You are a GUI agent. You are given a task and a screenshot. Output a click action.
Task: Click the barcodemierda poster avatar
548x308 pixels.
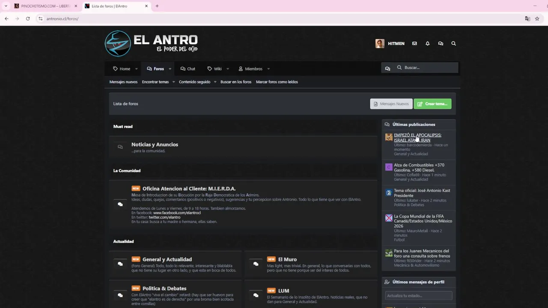pyautogui.click(x=389, y=137)
